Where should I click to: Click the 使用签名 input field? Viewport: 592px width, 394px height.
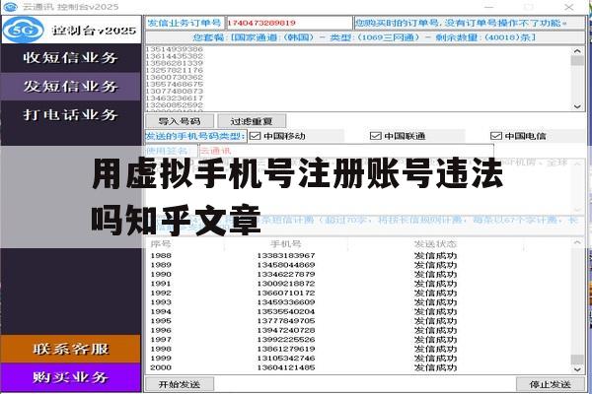pyautogui.click(x=346, y=151)
